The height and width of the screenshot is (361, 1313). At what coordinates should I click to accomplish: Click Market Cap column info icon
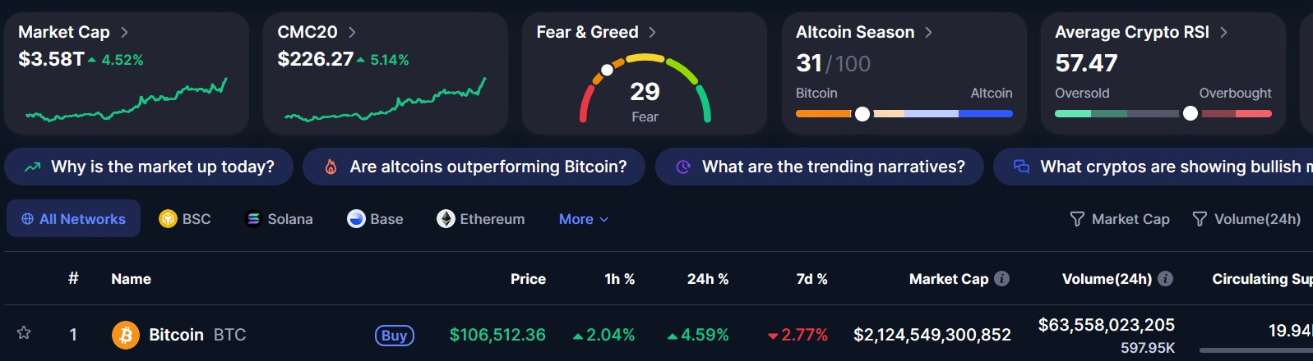pos(1001,279)
